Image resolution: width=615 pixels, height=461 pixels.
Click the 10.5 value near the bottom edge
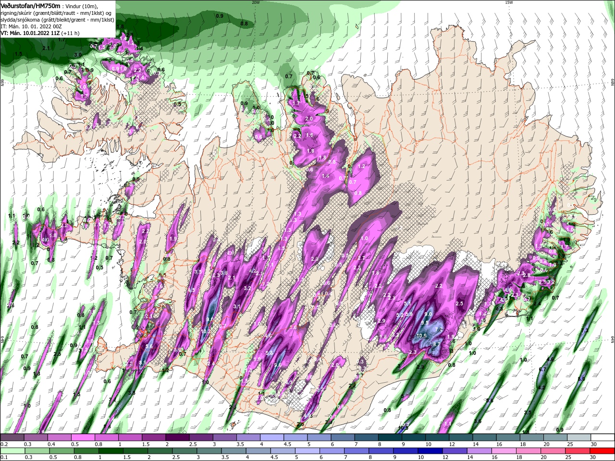click(403, 427)
